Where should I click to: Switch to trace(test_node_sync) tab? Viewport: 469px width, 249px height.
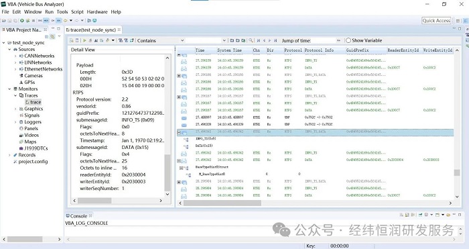point(93,30)
